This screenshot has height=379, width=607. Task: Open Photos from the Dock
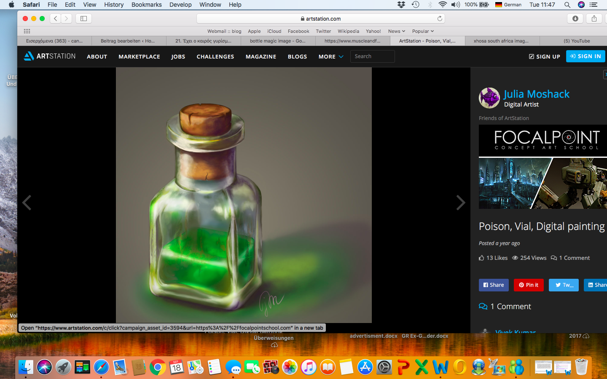click(290, 367)
